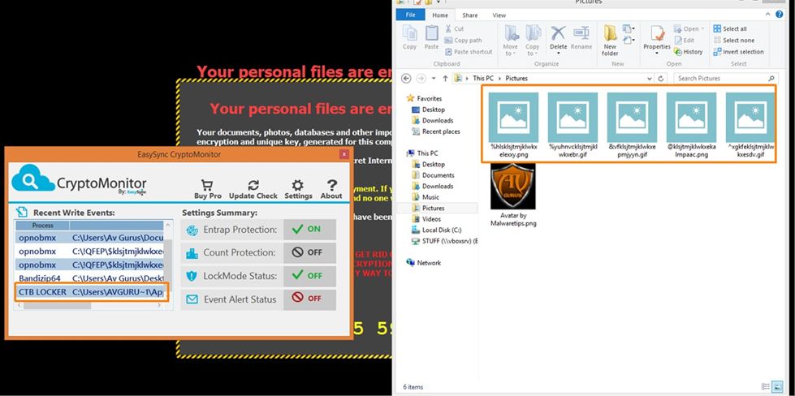Select Music in navigation pane
795x396 pixels.
pyautogui.click(x=426, y=197)
